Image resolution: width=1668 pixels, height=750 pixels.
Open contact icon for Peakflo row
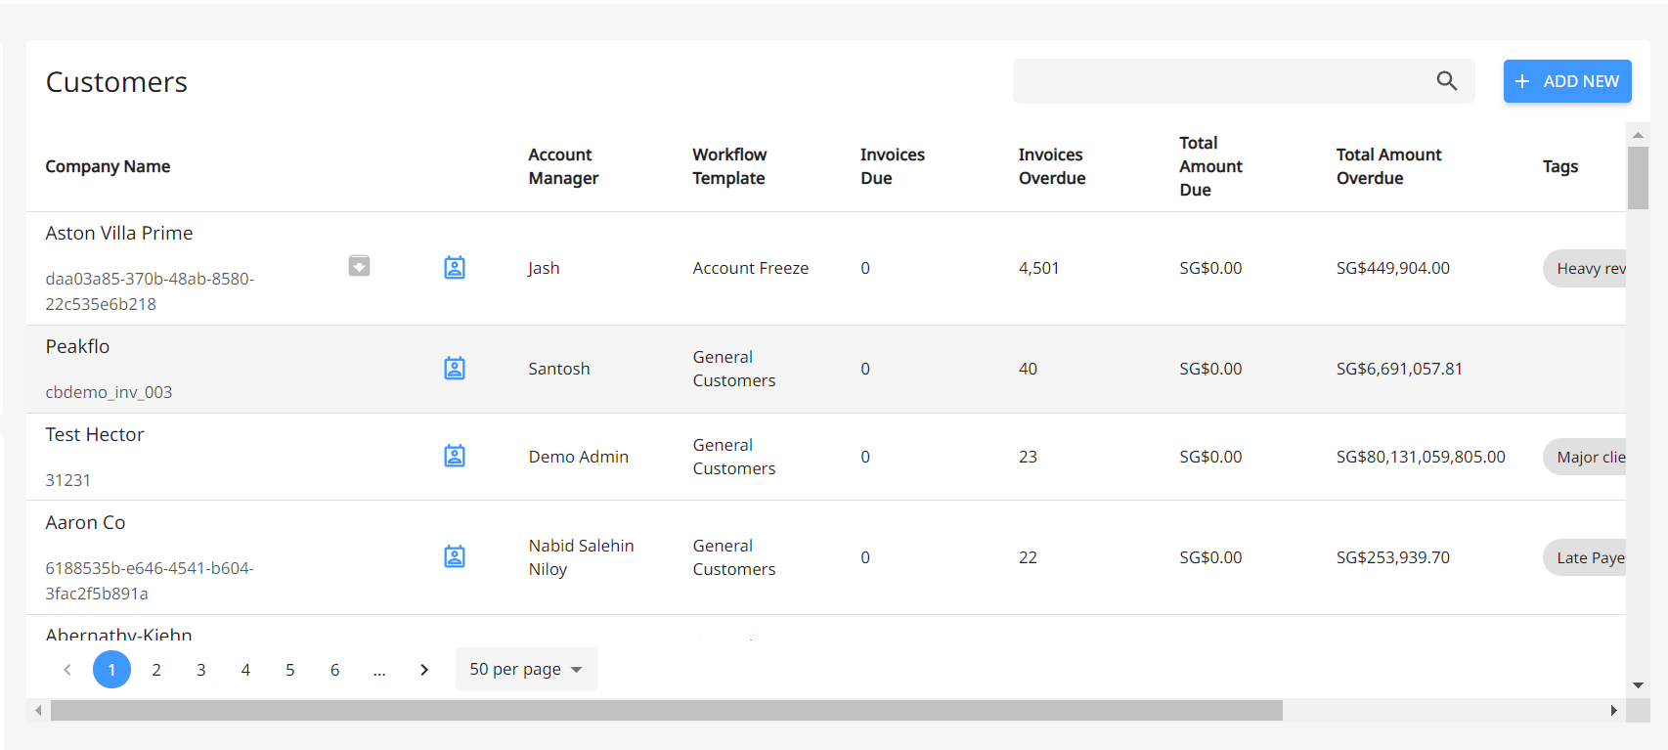click(x=455, y=369)
